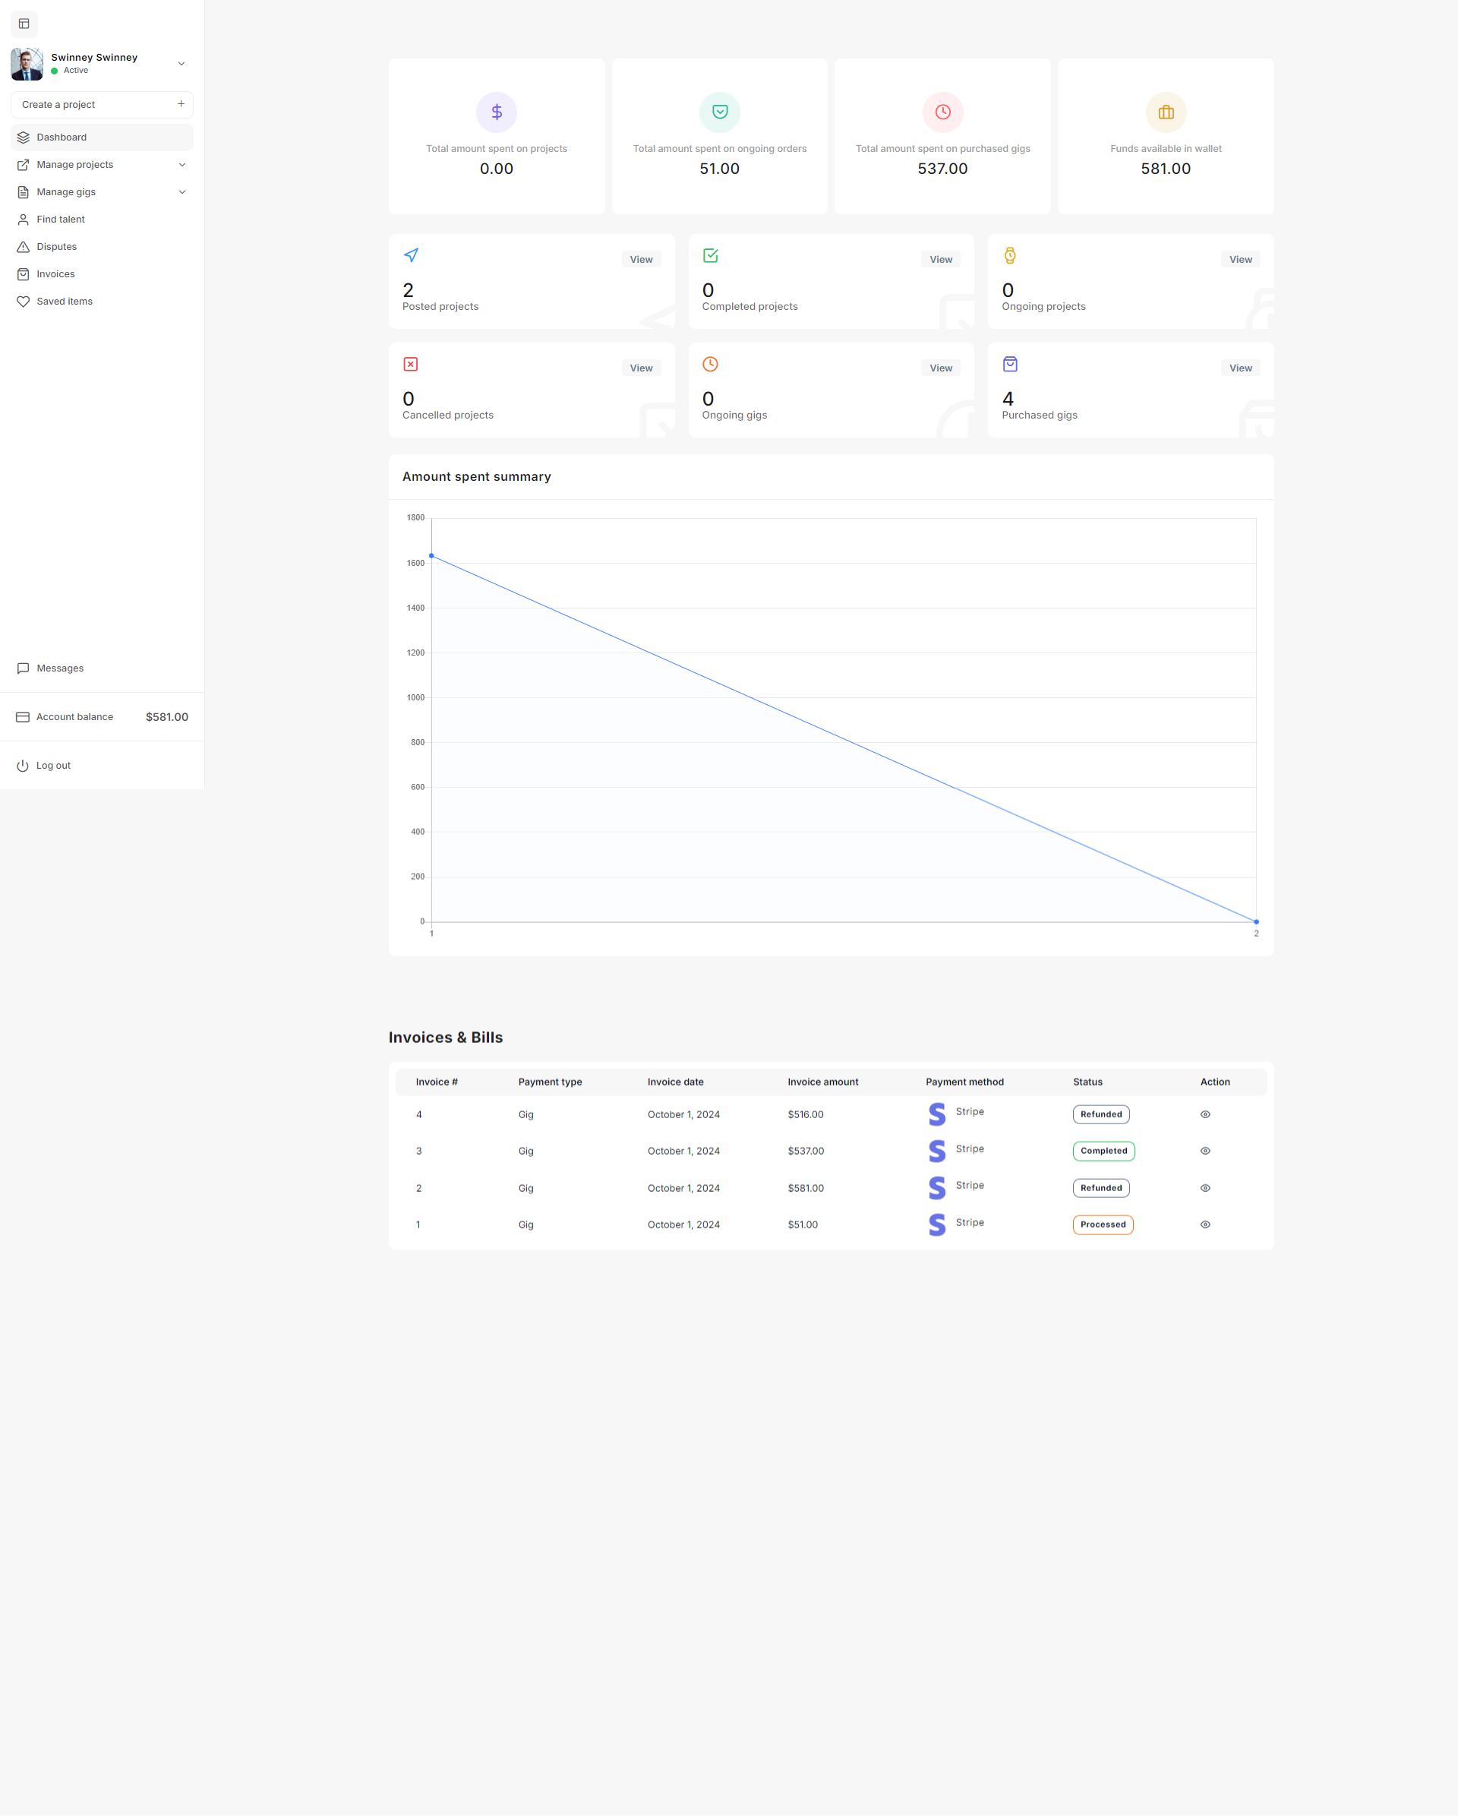View invoice 1 via eye icon

[x=1204, y=1224]
